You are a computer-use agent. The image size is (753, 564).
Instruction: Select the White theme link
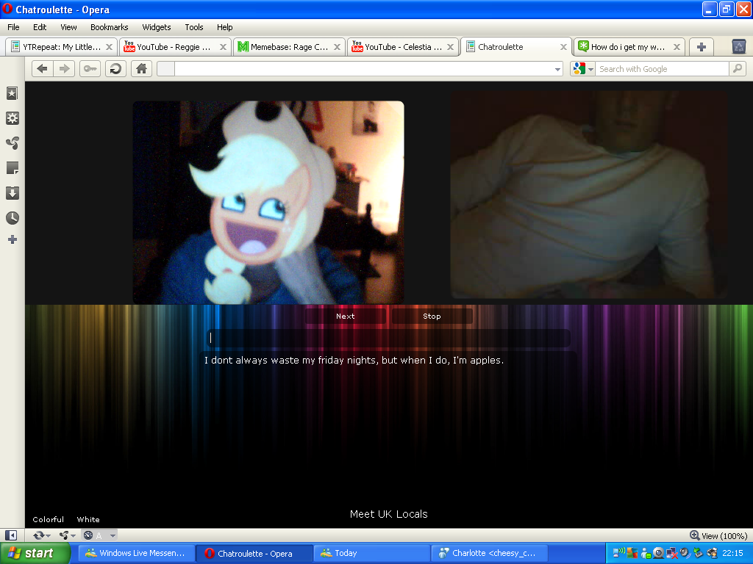(x=88, y=519)
